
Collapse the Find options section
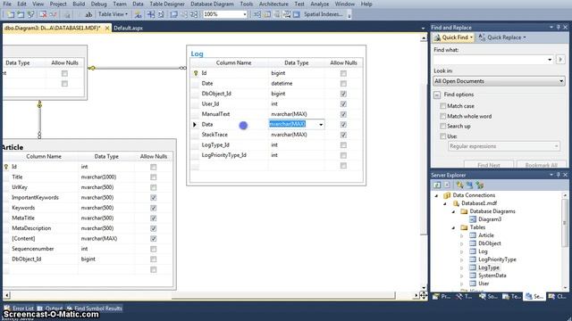pyautogui.click(x=437, y=95)
